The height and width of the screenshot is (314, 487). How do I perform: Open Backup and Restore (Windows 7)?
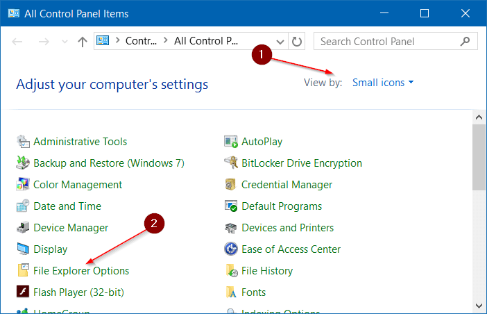pyautogui.click(x=109, y=163)
